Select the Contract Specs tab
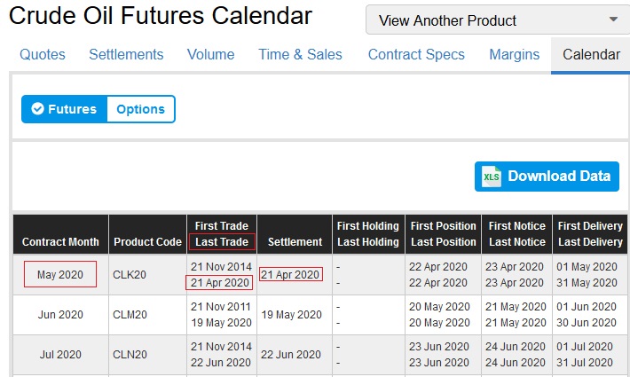 pyautogui.click(x=416, y=55)
